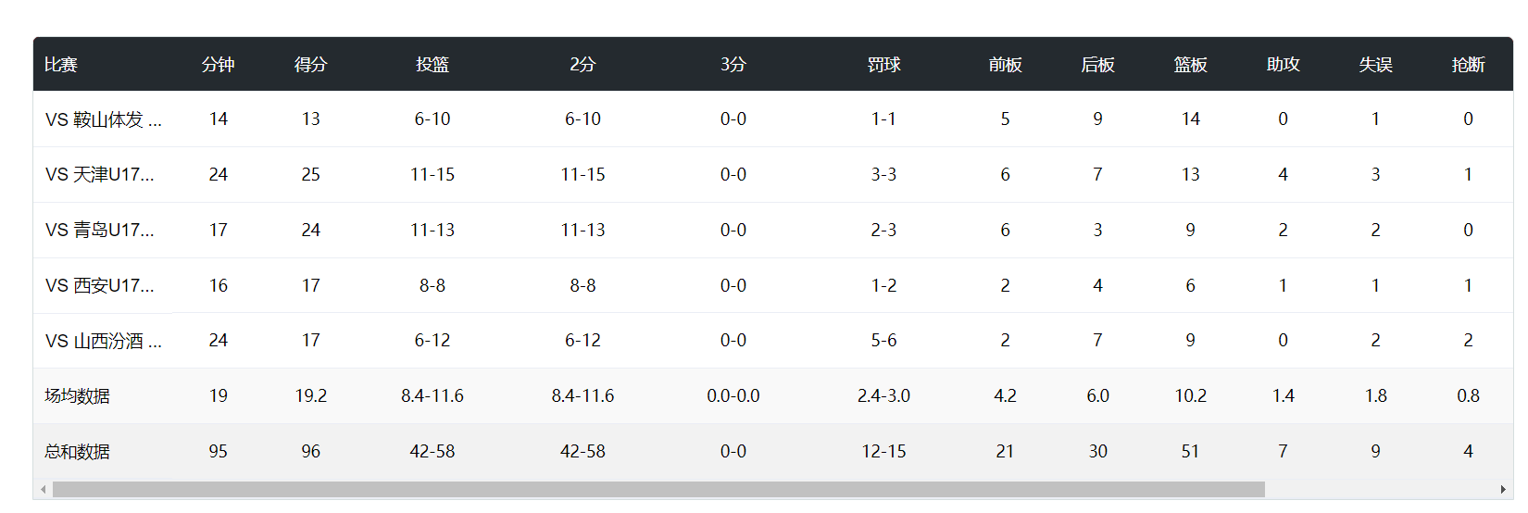This screenshot has height=513, width=1528.
Task: Select the 助攻 column header
Action: point(1284,65)
